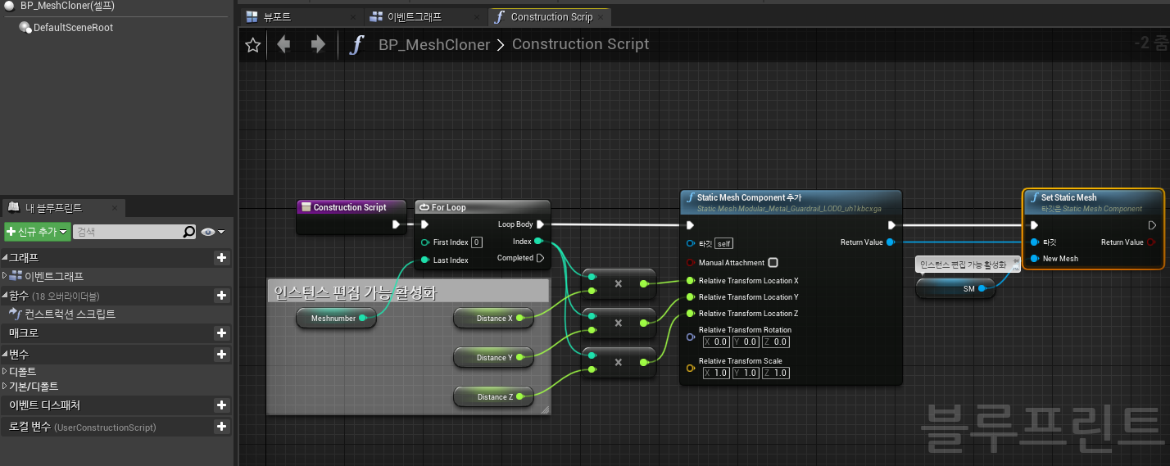Select DefaultSceneRoot in the component tree
Viewport: 1170px width, 466px height.
(x=72, y=28)
